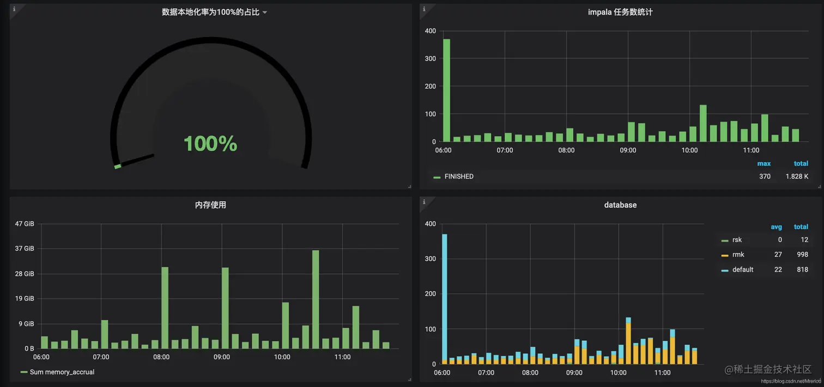
Task: Open the 内存使用 panel title menu
Action: [210, 205]
